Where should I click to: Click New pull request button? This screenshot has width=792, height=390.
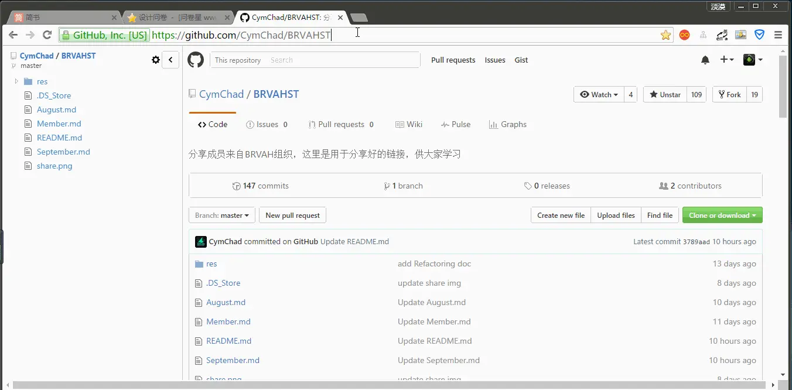click(292, 215)
